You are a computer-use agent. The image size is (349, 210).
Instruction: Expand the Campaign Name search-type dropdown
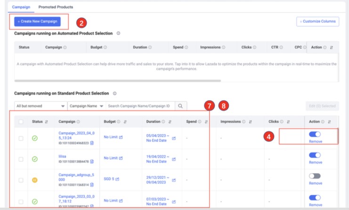click(x=86, y=106)
